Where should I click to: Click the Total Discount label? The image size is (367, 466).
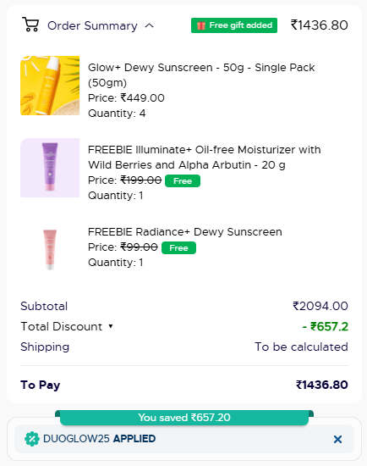(62, 326)
